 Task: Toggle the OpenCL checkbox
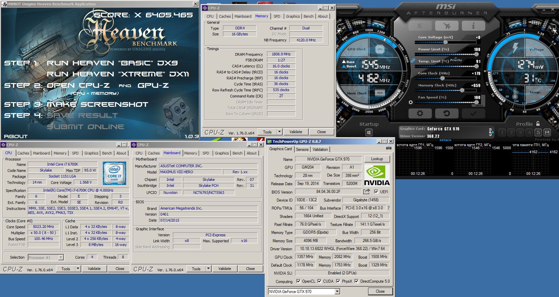(x=298, y=281)
